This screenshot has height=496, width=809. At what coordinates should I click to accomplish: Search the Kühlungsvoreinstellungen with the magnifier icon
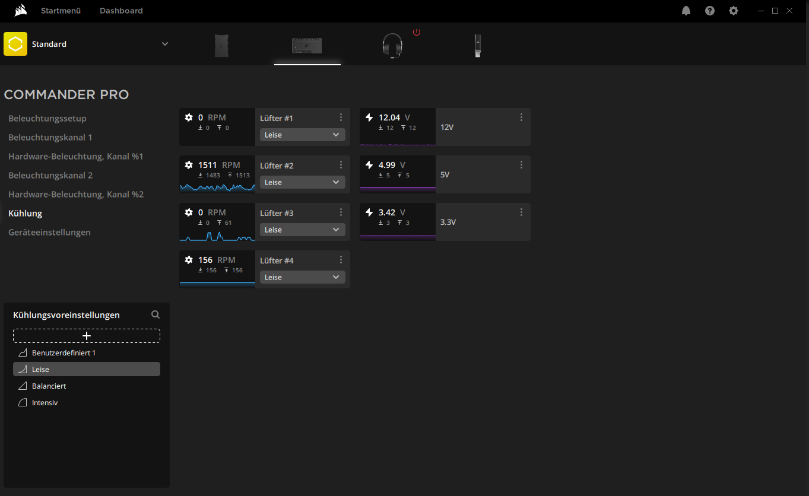(x=156, y=314)
